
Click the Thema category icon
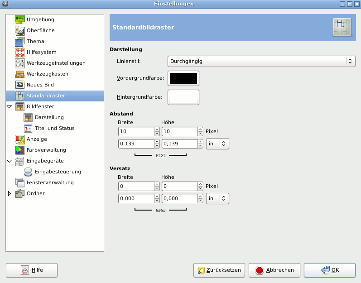pos(20,41)
